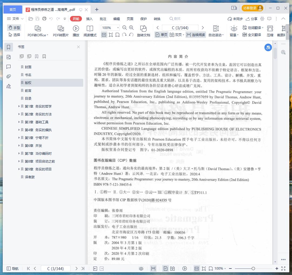Screen dimensions: 292x275
Task: Open the thumbnails panel in sidebar
Action: coord(9,57)
